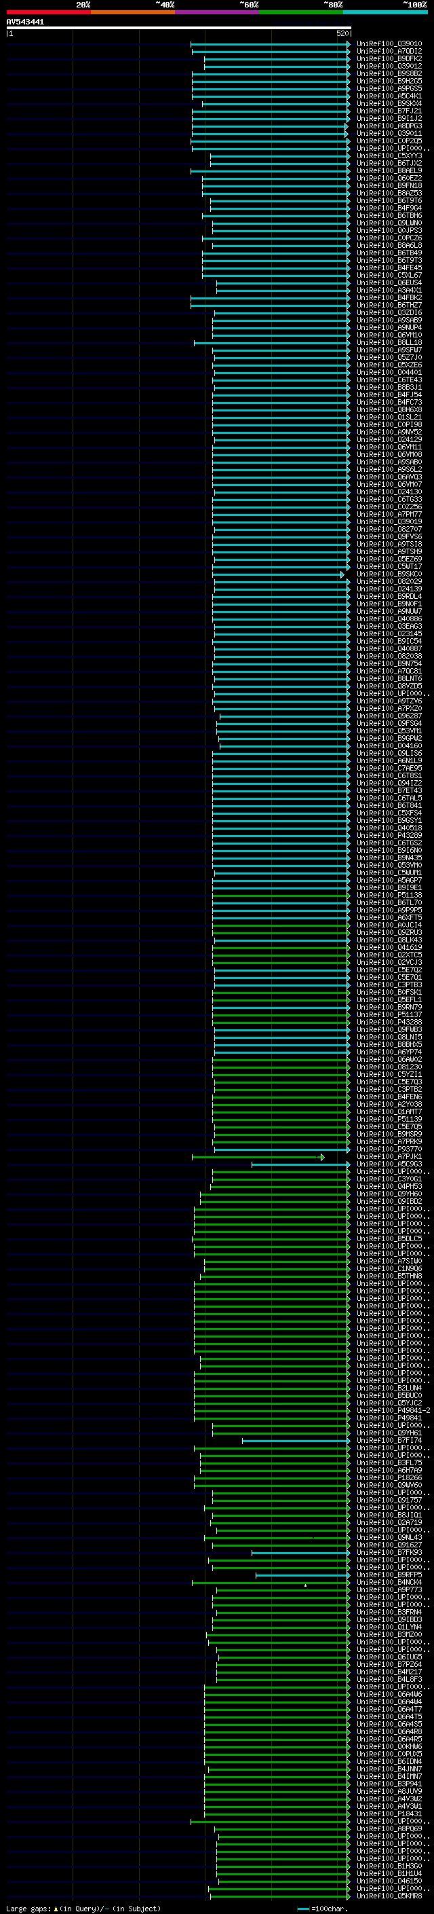Viewport: 434px width, 1914px height.
Task: Click the label UniRef100_B8JIQ1
Action: 389,1515
